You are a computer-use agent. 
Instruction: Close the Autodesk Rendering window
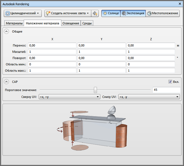[180, 4]
